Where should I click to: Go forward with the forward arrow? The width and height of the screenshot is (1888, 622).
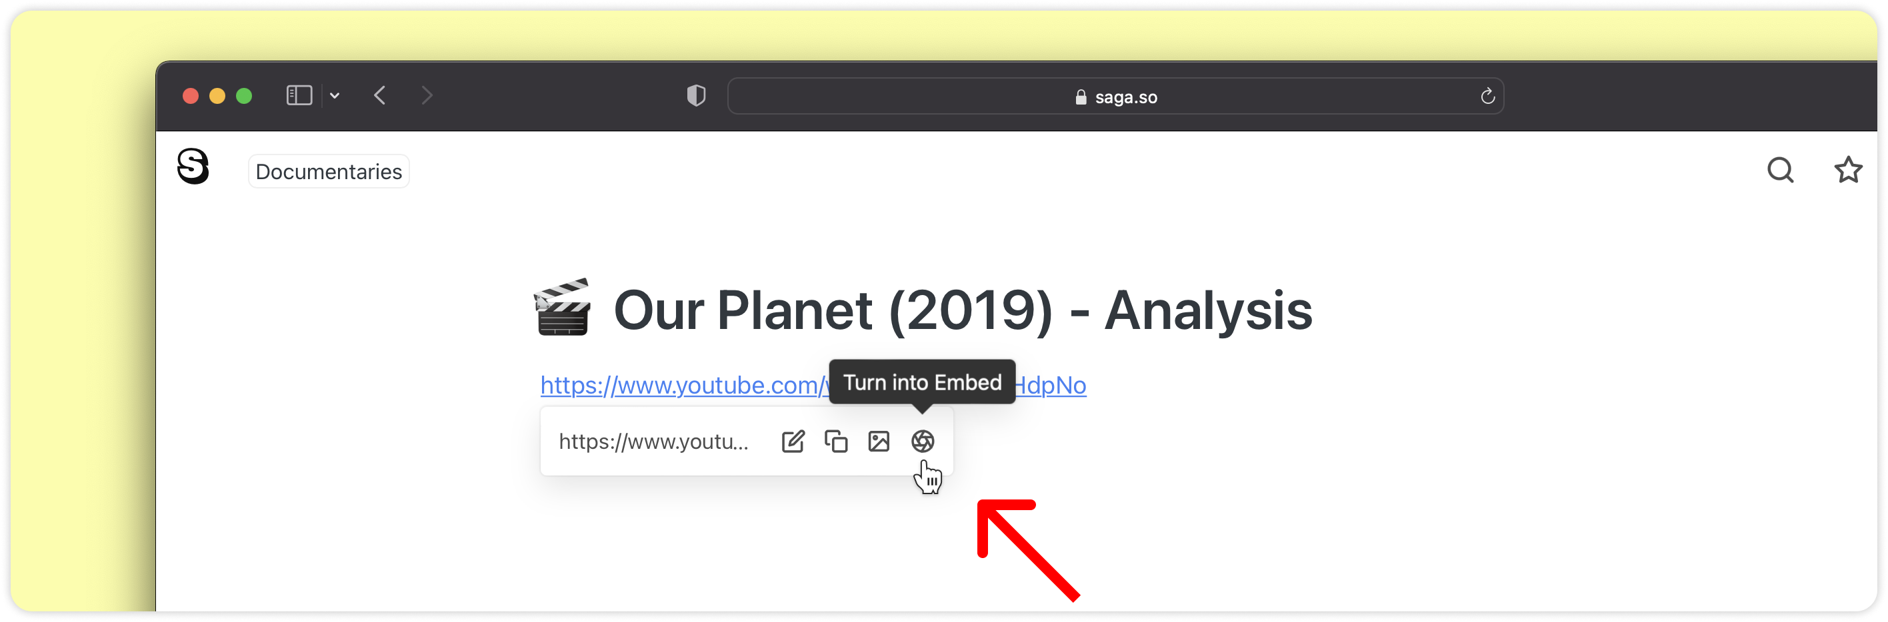click(427, 96)
